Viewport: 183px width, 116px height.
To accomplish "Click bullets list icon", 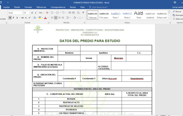I will pyautogui.click(x=52, y=13).
